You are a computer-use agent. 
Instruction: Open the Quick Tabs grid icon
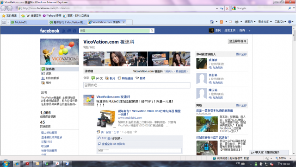[x=4, y=22]
